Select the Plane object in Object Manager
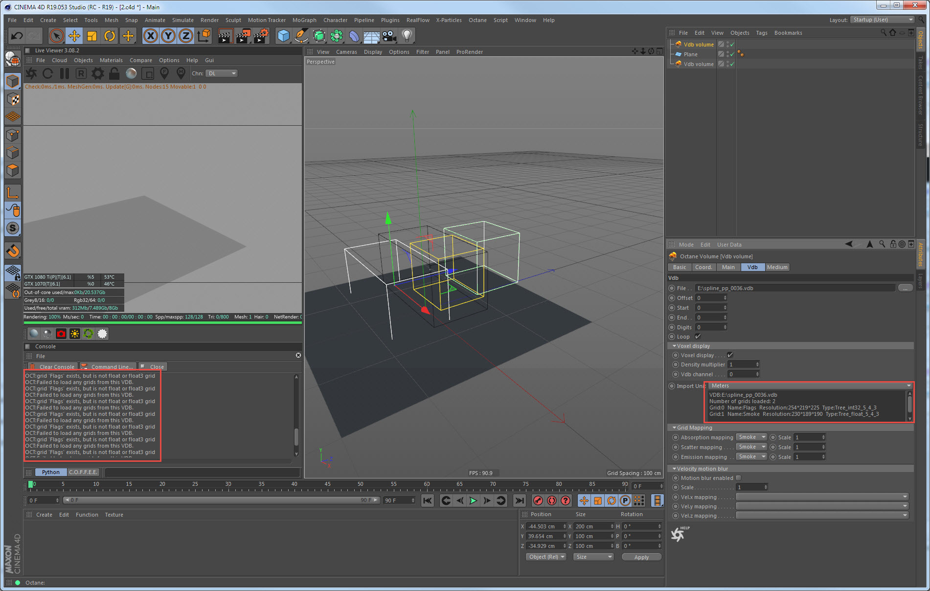The width and height of the screenshot is (930, 591). coord(690,54)
